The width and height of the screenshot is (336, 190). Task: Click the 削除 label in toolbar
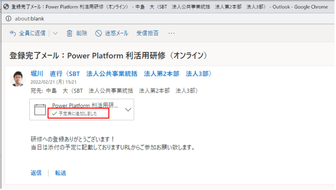point(82,33)
